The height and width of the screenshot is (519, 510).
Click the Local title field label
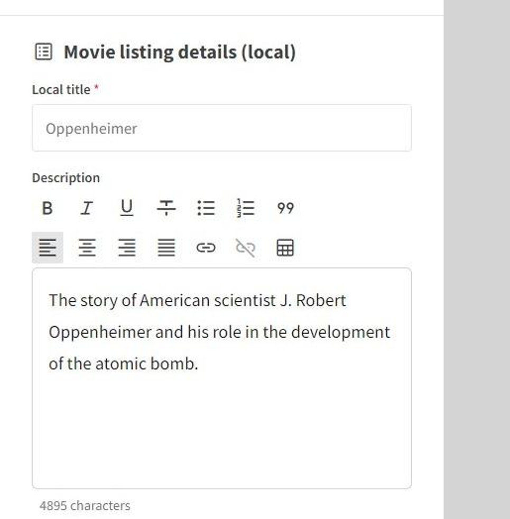click(x=61, y=90)
